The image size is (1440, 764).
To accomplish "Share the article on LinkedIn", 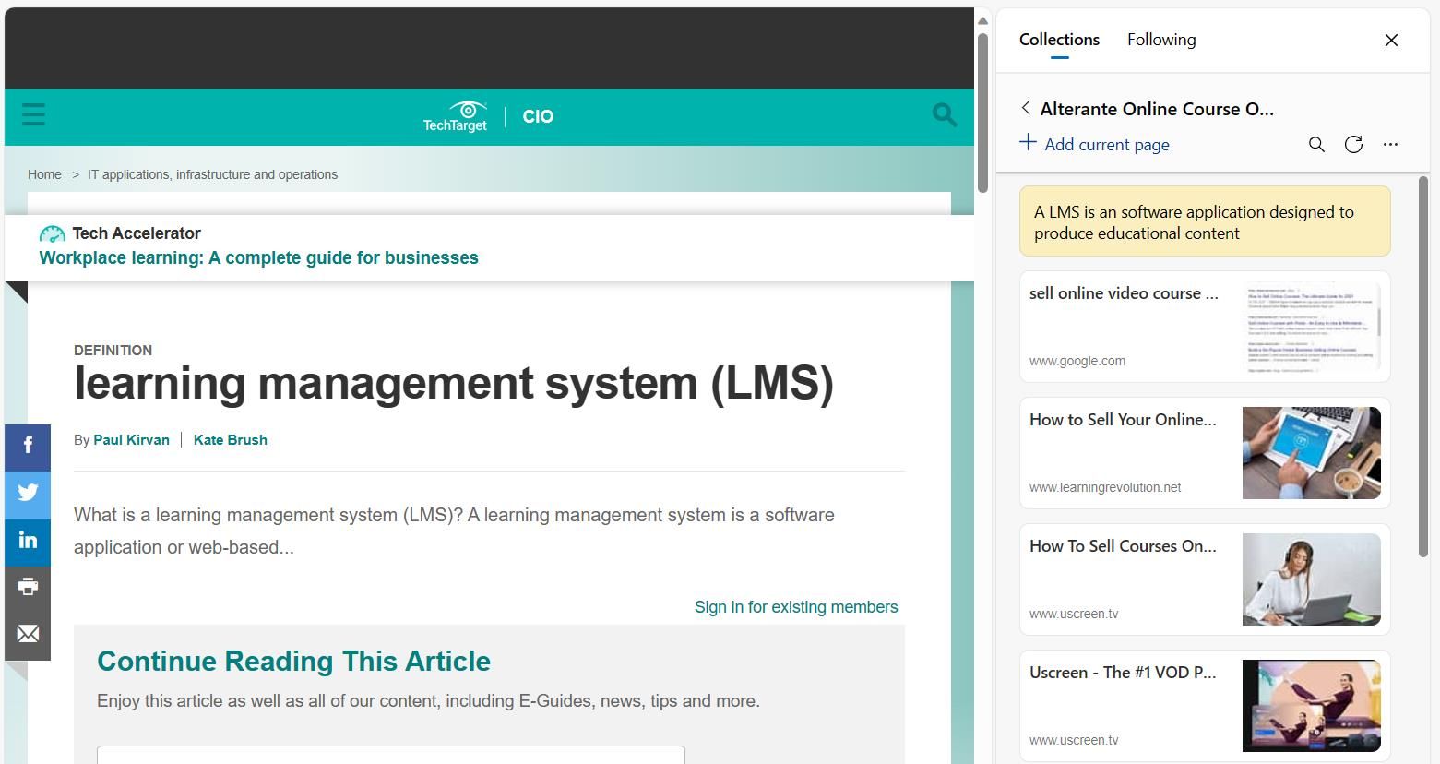I will [27, 542].
